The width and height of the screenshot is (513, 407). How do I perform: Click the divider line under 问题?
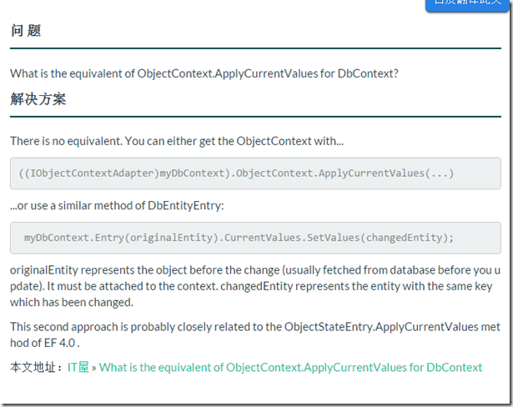coord(255,48)
